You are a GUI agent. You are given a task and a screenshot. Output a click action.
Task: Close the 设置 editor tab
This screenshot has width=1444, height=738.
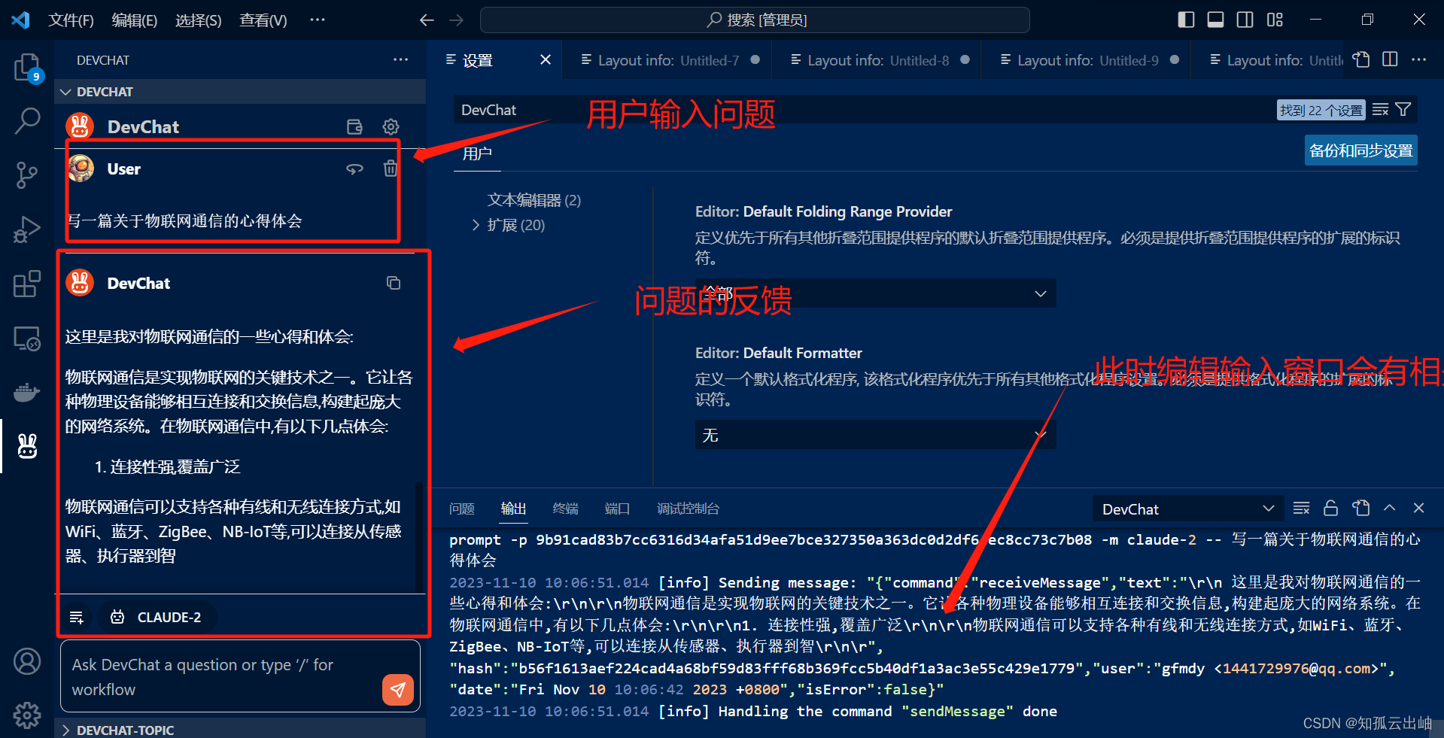pos(546,59)
